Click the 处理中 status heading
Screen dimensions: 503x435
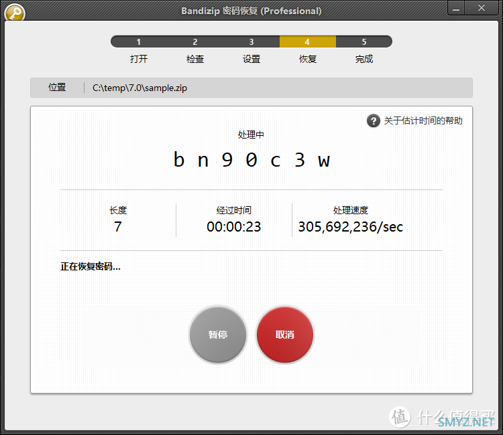pyautogui.click(x=251, y=135)
